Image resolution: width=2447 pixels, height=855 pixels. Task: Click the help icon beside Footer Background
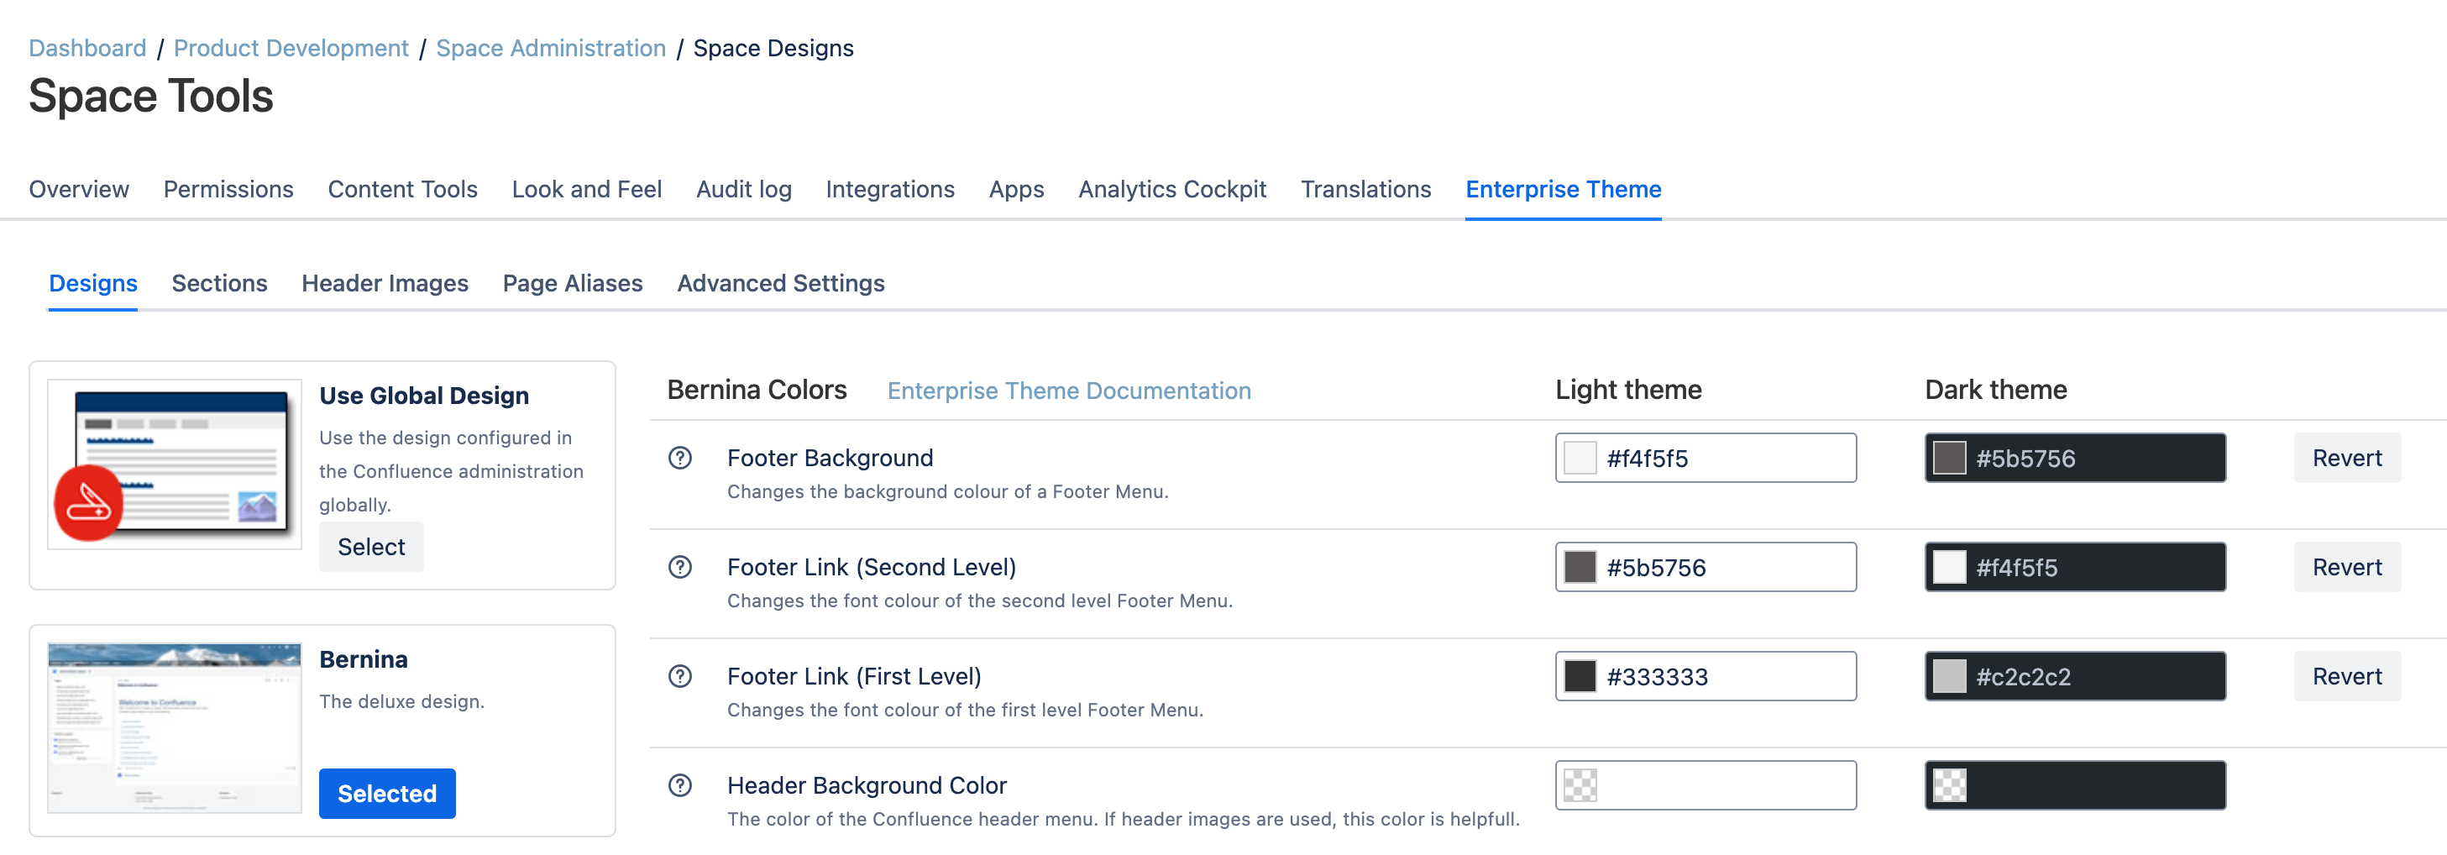tap(679, 459)
